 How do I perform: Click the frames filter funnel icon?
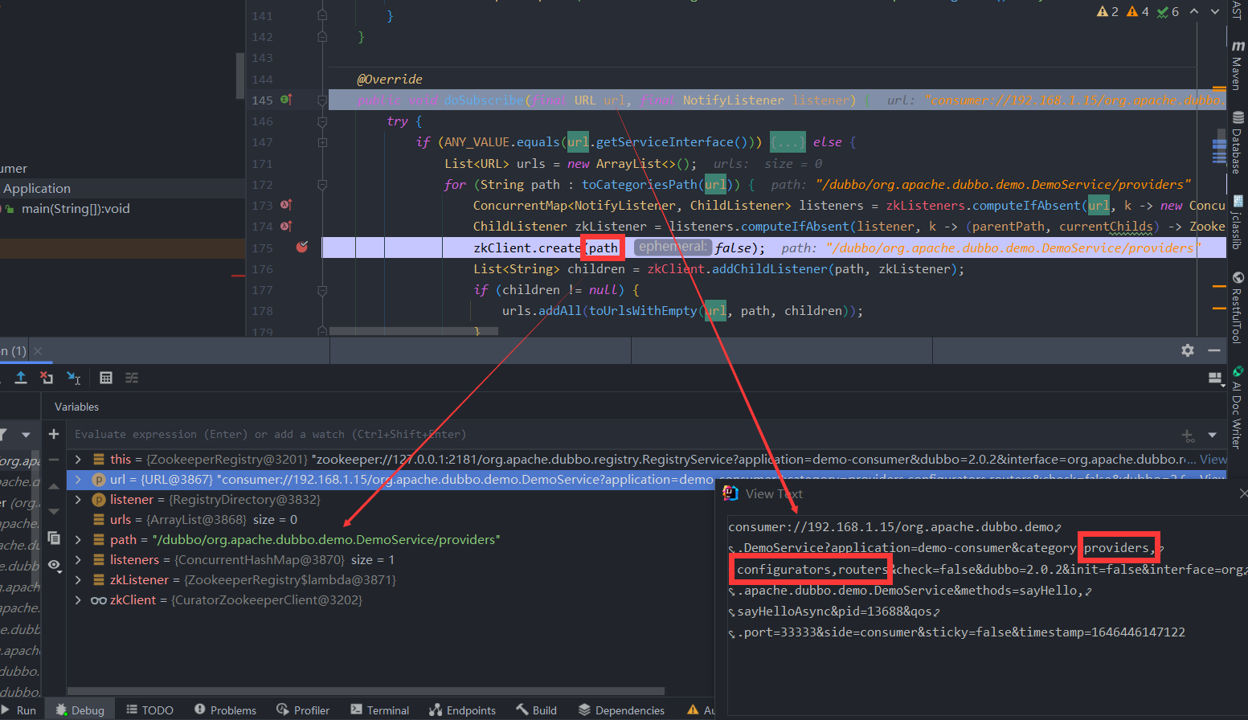pos(2,435)
